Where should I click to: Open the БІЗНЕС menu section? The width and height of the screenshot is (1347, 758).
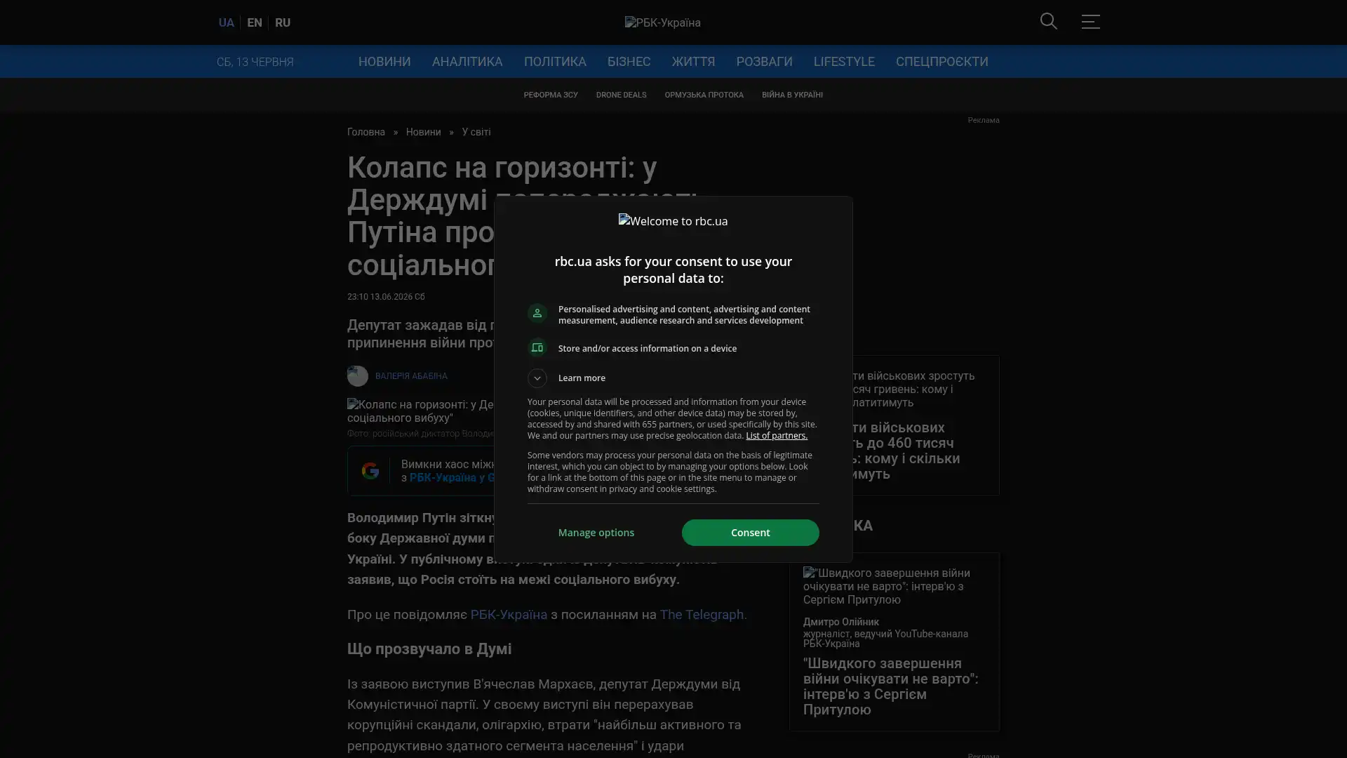point(629,62)
